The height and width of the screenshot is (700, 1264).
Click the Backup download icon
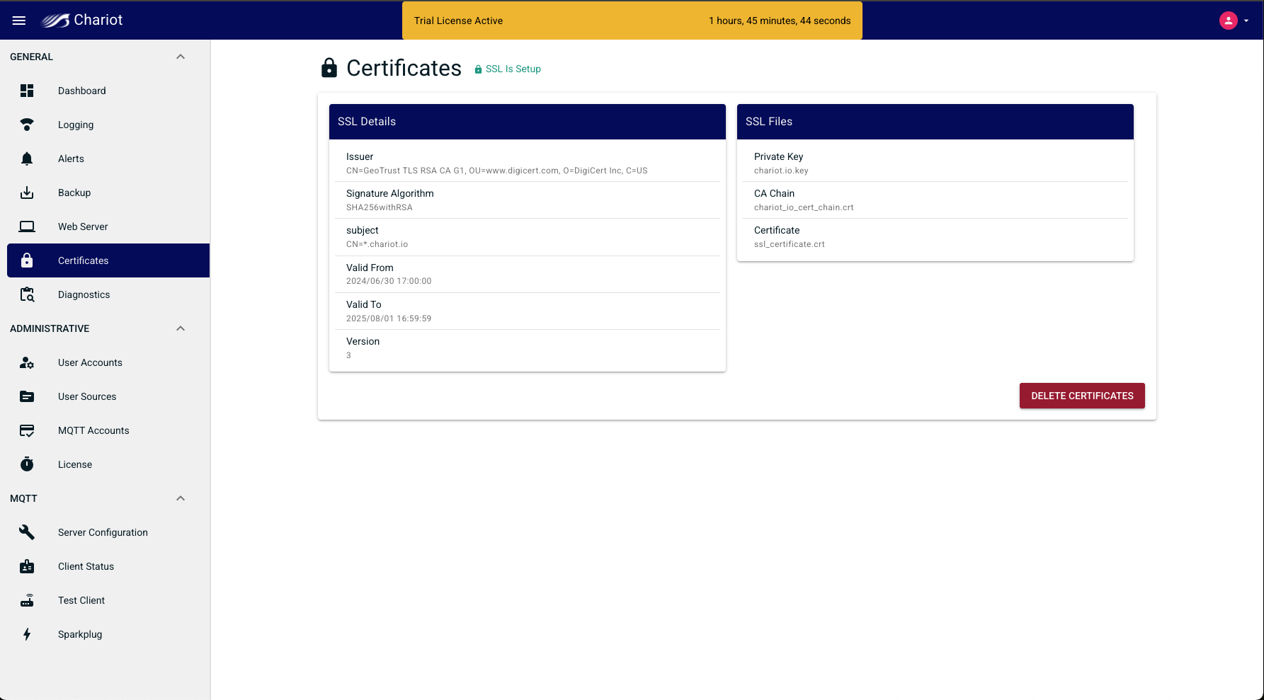[27, 193]
